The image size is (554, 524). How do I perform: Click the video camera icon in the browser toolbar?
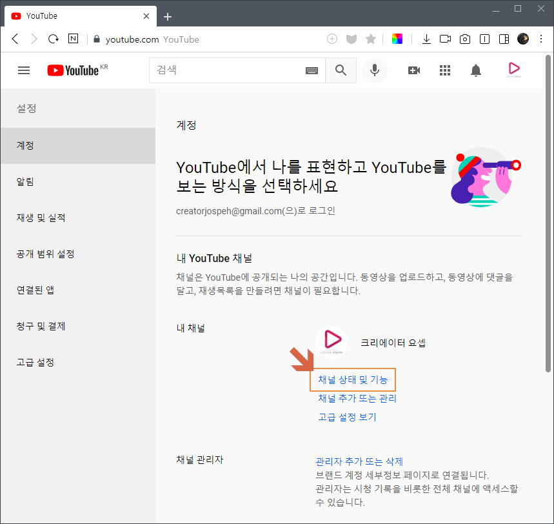tap(445, 39)
